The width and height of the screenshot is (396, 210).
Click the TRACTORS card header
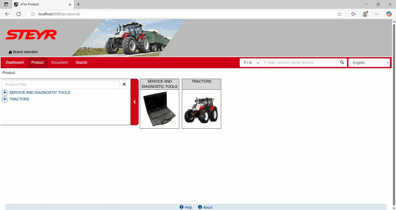[201, 84]
